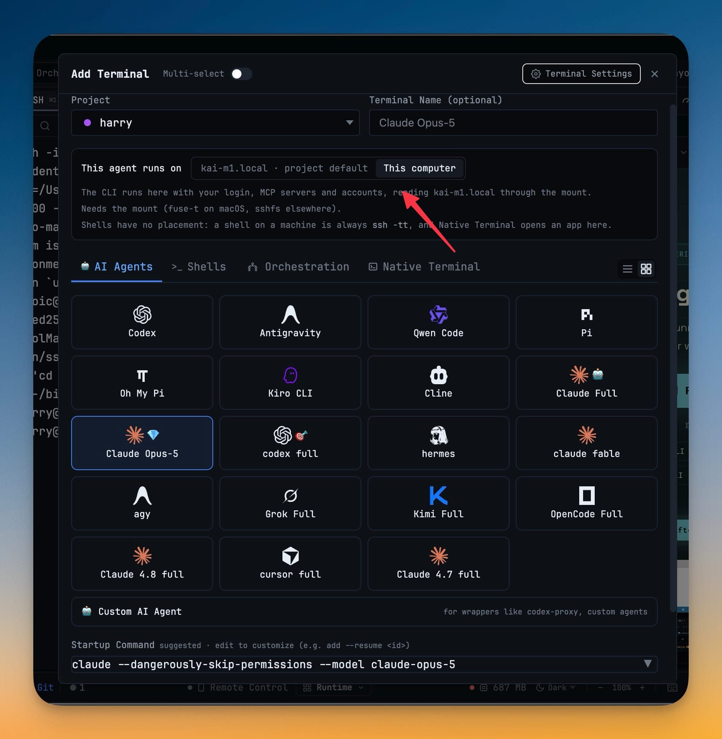Viewport: 722px width, 739px height.
Task: Choose the Antigravity agent
Action: click(290, 322)
